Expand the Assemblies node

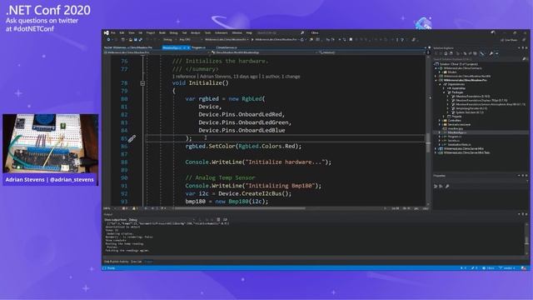[x=444, y=88]
